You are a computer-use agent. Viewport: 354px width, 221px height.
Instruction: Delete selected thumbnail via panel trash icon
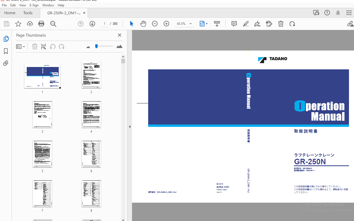[35, 47]
